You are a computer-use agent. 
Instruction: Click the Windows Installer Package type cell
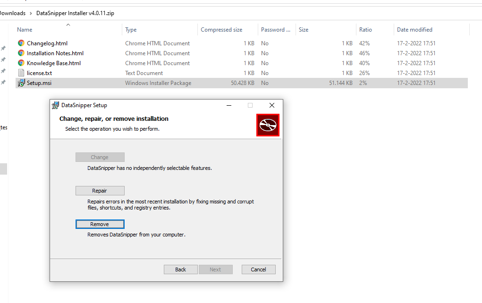click(158, 83)
